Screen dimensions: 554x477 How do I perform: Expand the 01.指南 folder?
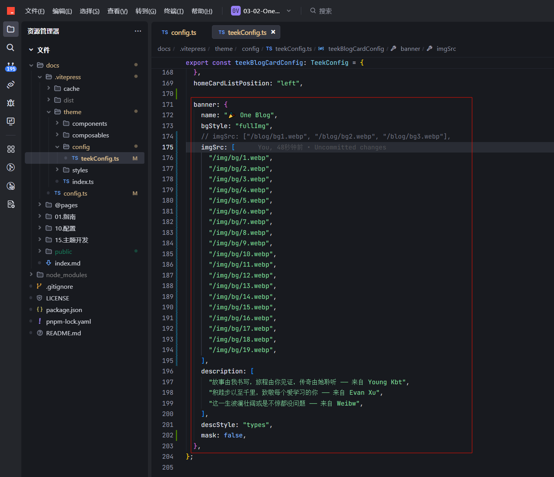[x=40, y=217]
